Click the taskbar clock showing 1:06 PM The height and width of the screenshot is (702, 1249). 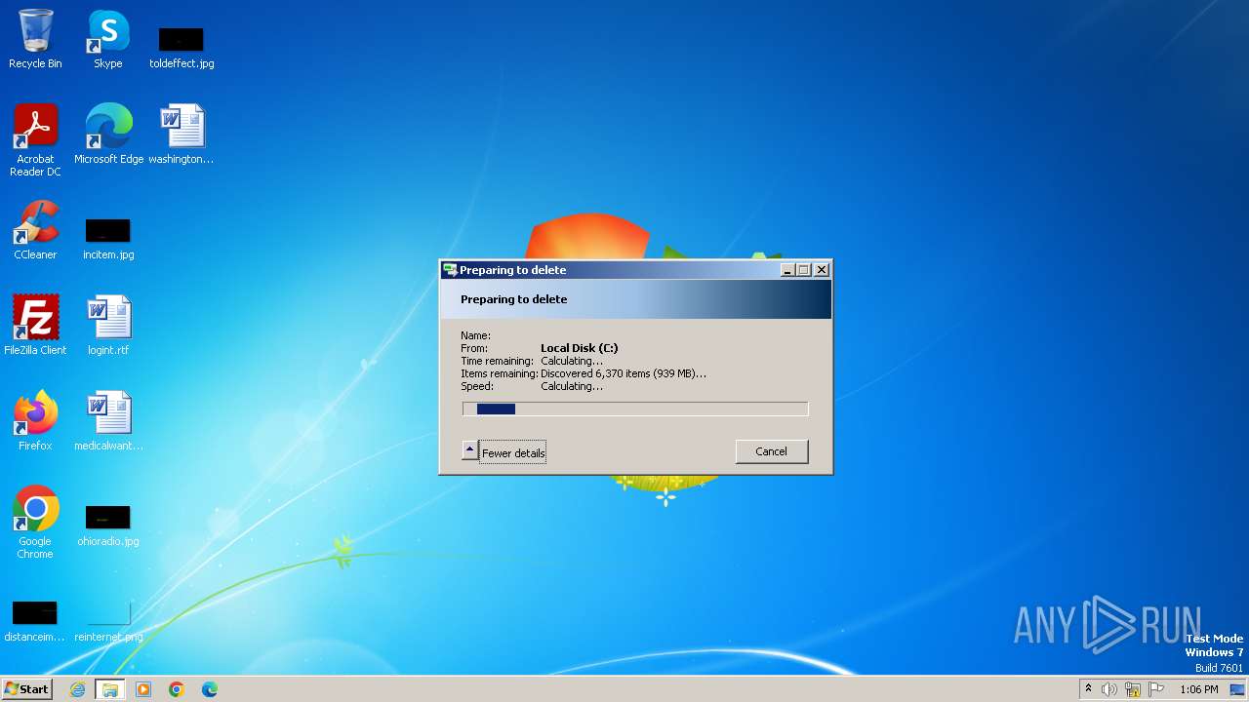pyautogui.click(x=1199, y=689)
